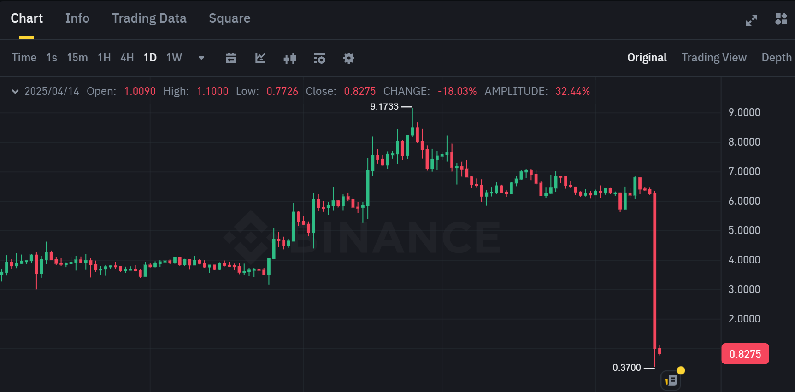Open the calendar date picker icon
795x392 pixels.
[x=231, y=58]
